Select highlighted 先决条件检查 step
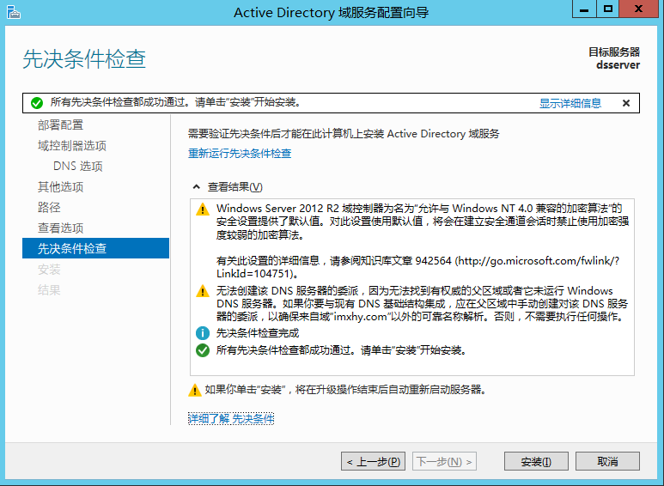The image size is (664, 486). click(95, 248)
